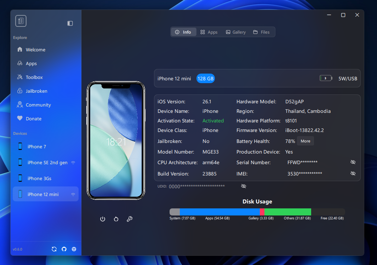This screenshot has width=377, height=265.
Task: Click the app logo icon in sidebar
Action: tap(21, 21)
